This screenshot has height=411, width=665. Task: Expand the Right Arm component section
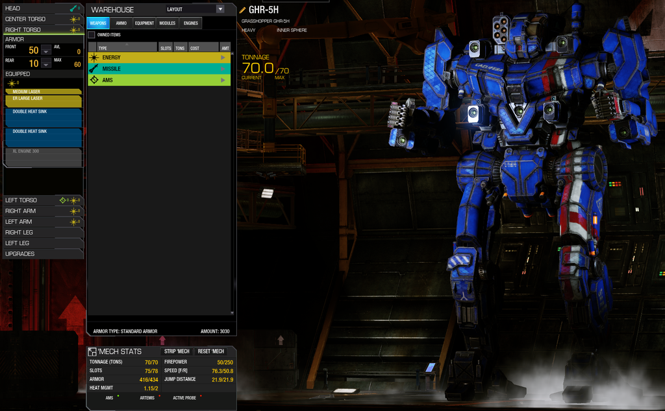(x=42, y=211)
